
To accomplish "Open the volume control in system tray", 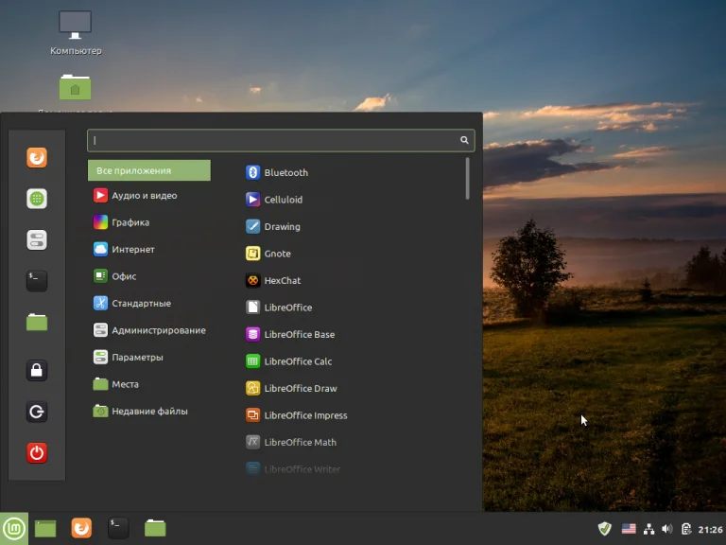I will (667, 529).
